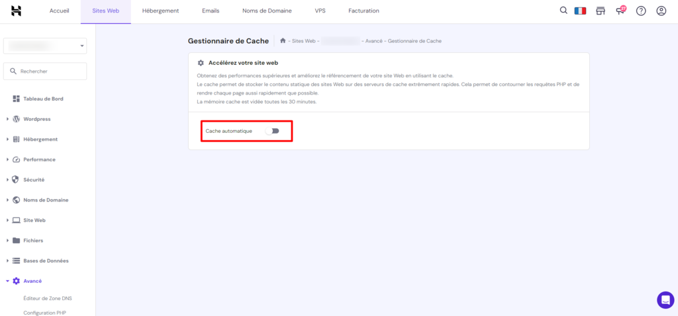Open Configuration PHP sidebar link
Viewport: 678px width, 316px height.
(x=44, y=313)
